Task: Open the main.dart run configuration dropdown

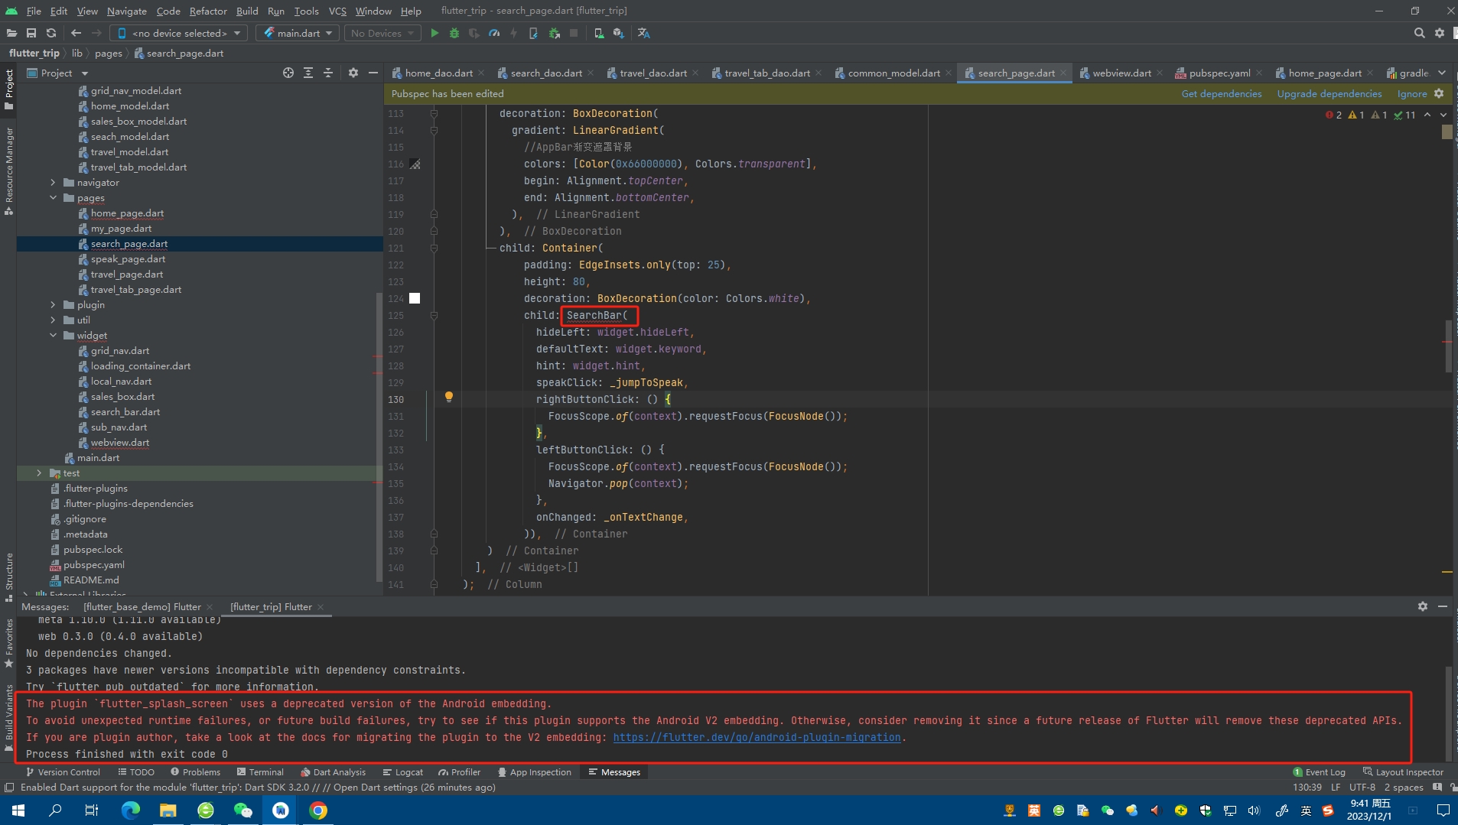Action: tap(298, 33)
